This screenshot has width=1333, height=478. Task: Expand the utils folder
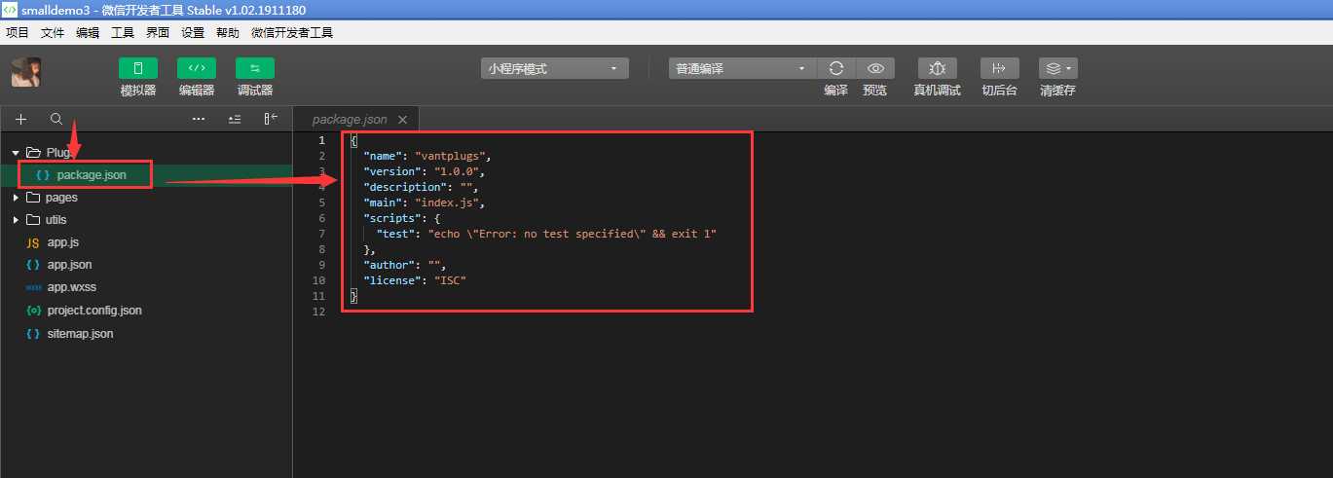(x=16, y=220)
